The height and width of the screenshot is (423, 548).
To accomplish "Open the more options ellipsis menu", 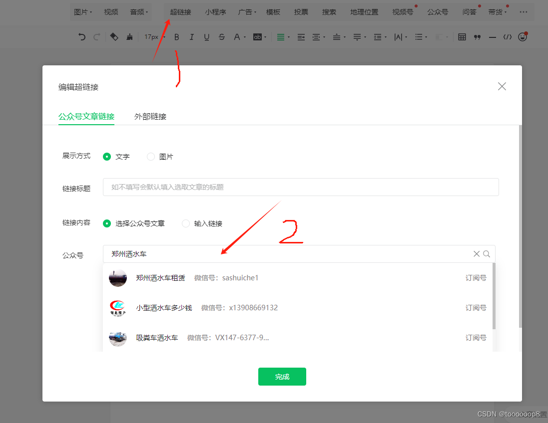I will (523, 12).
